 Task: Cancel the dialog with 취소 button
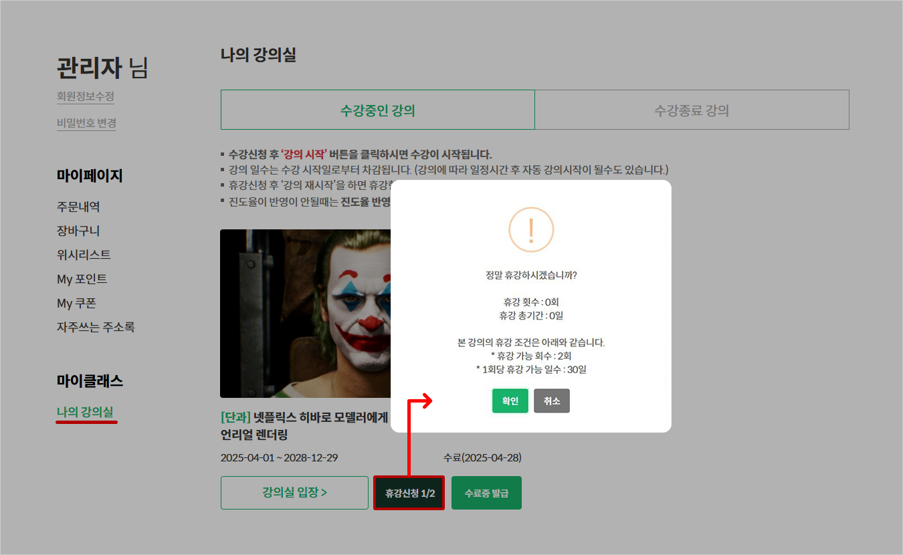[x=552, y=401]
